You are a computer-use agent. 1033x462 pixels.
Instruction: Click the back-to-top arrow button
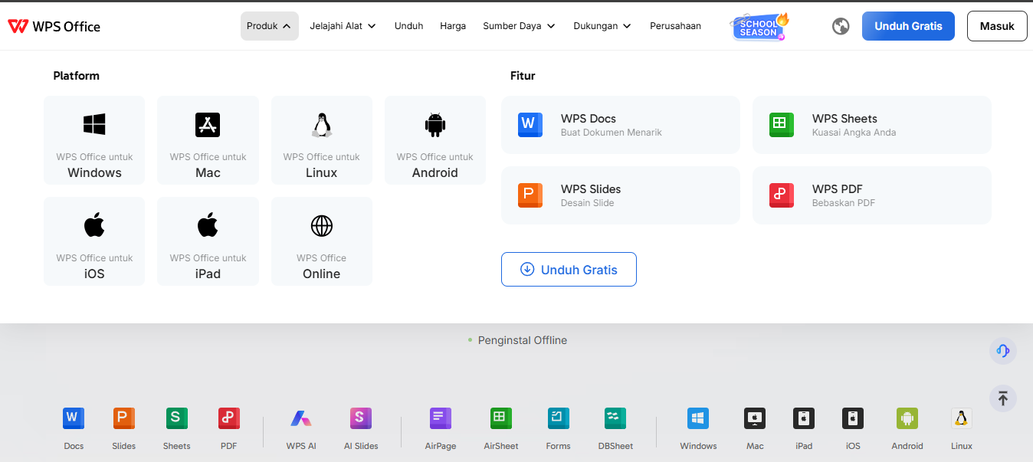1002,398
